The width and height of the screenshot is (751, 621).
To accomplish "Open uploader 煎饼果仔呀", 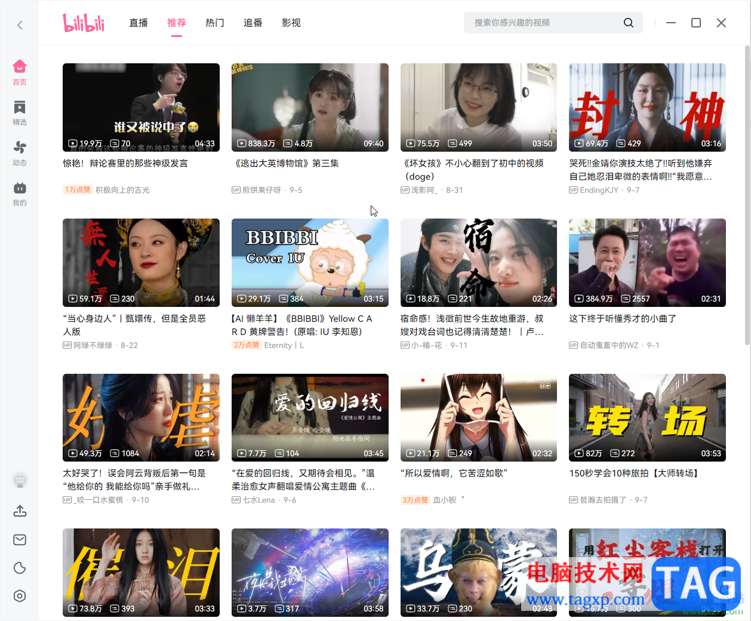I will pos(261,190).
